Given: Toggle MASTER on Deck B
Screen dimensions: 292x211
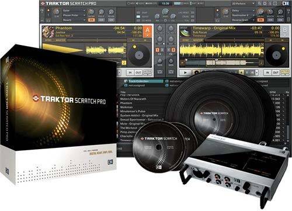Looking at the screenshot, I should (197, 40).
